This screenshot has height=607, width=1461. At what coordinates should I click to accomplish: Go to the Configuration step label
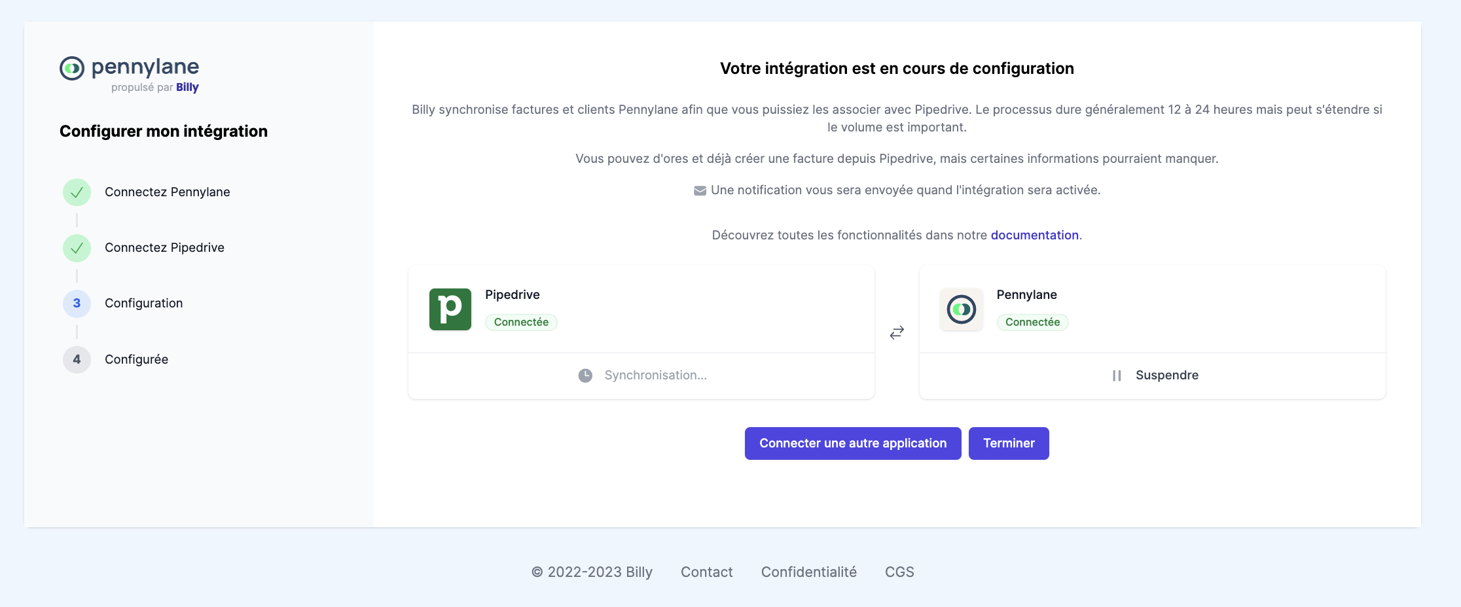click(143, 303)
